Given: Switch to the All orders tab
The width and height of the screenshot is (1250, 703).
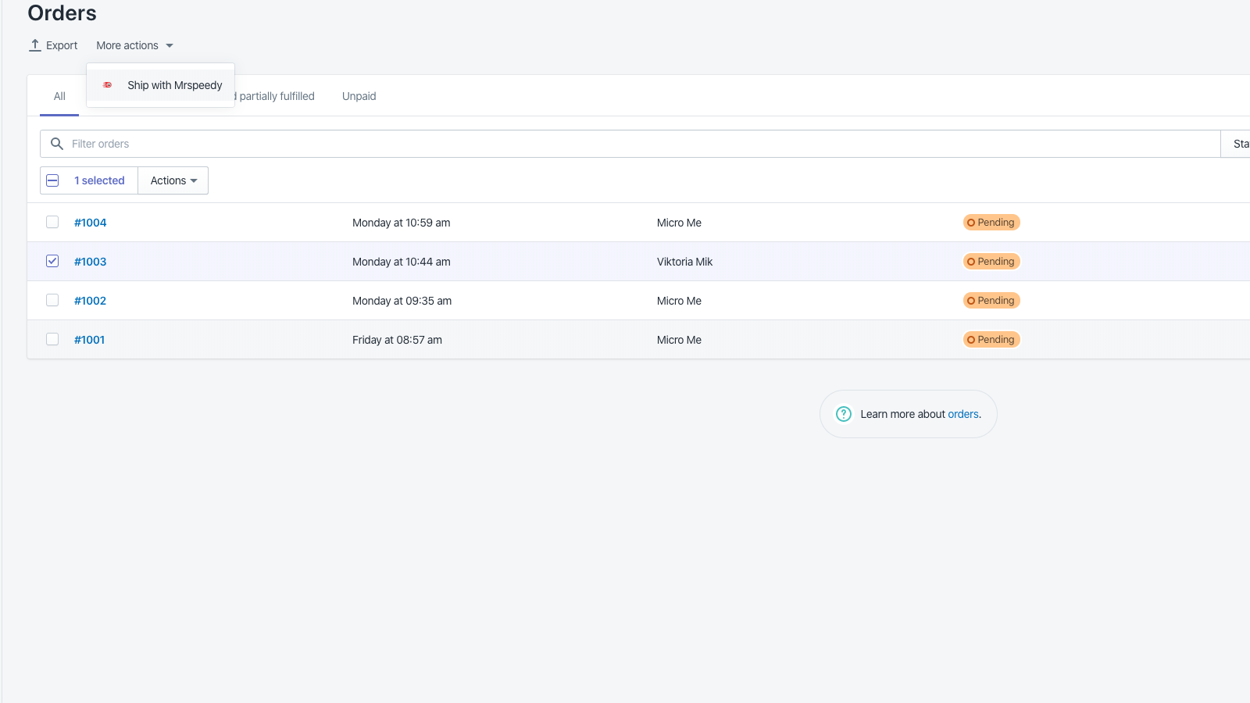Looking at the screenshot, I should [x=59, y=96].
